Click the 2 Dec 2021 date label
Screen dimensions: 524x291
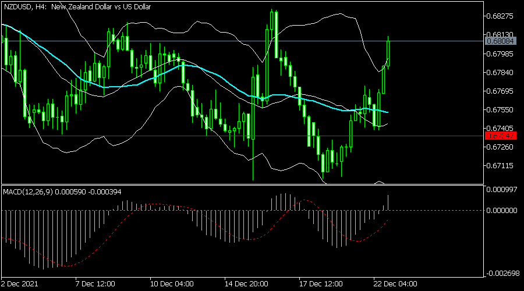coord(19,284)
